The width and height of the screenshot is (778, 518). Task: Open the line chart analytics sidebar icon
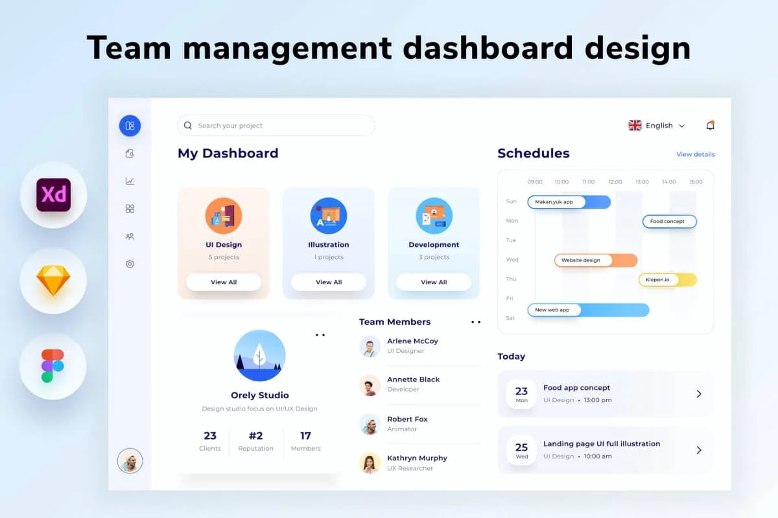130,181
